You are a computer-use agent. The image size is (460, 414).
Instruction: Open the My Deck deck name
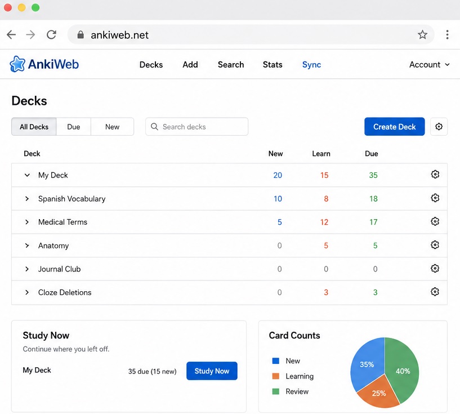[x=53, y=175]
